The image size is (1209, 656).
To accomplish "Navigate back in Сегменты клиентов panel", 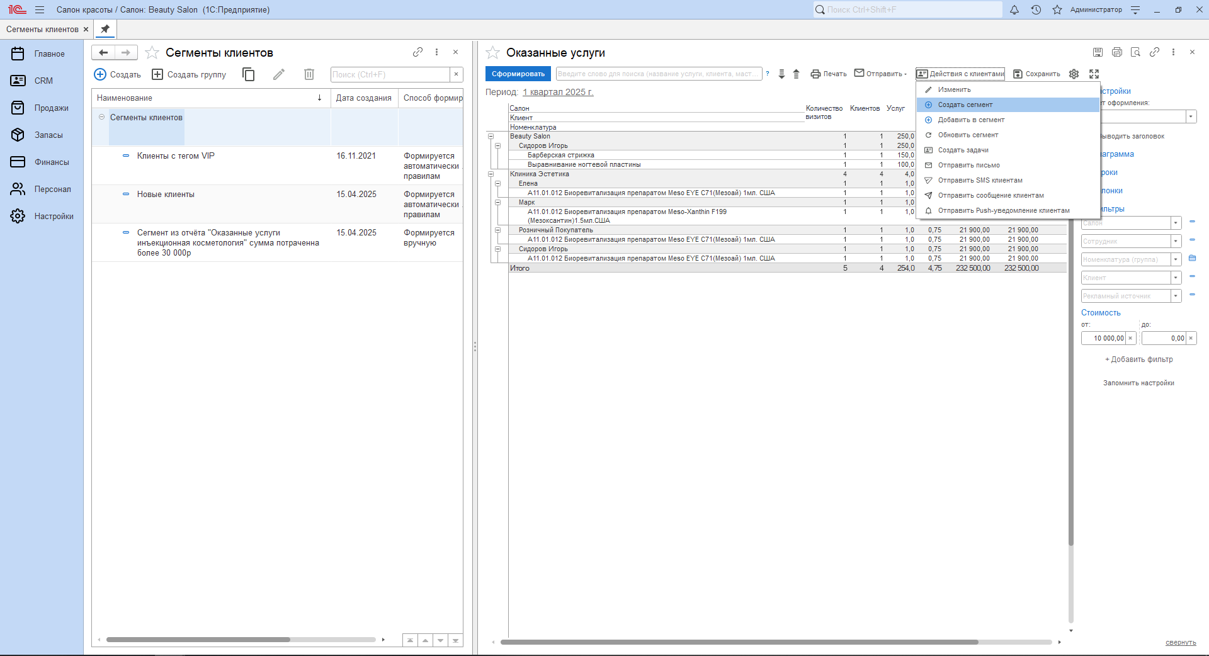I will click(x=103, y=53).
